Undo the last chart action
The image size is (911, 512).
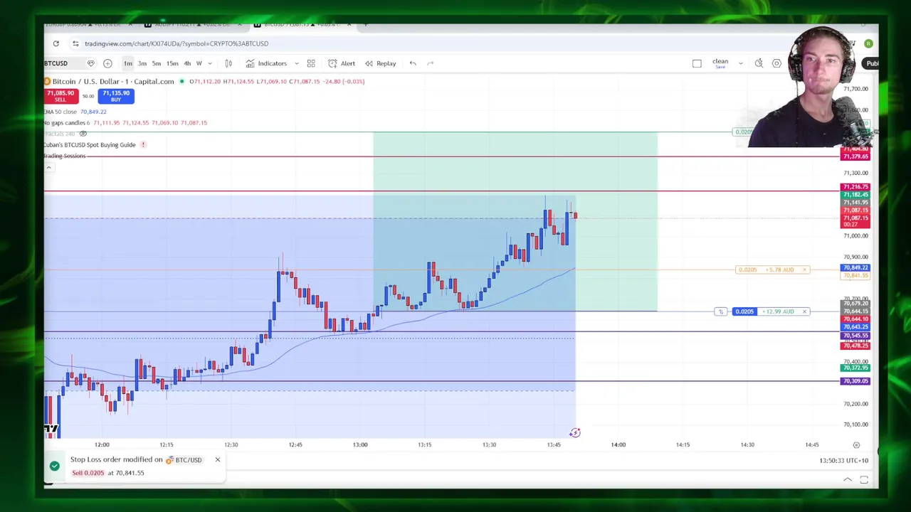[413, 63]
